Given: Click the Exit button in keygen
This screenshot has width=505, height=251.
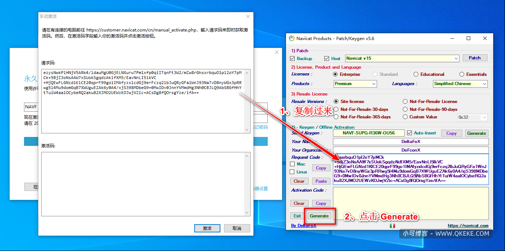Looking at the screenshot, I should click(x=297, y=216).
